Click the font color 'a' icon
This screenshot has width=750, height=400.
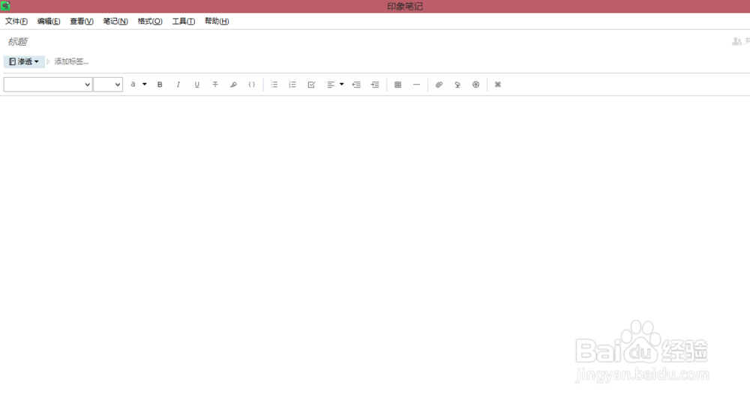[x=133, y=84]
